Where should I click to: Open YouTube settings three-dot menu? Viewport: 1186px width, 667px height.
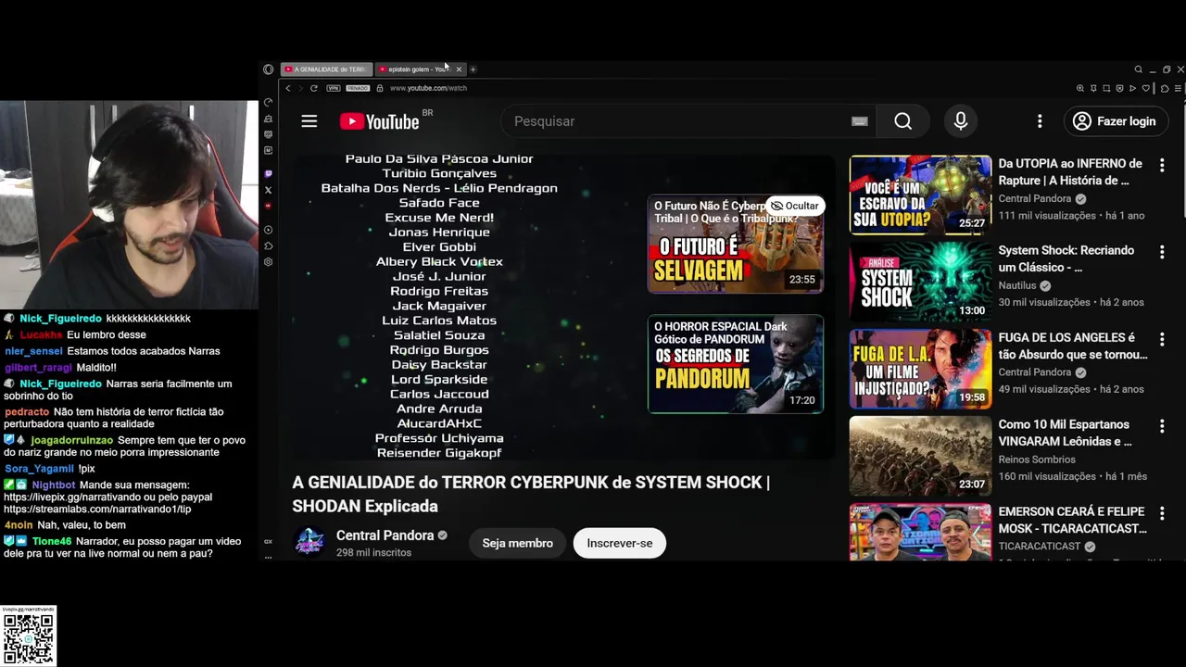pos(1040,121)
